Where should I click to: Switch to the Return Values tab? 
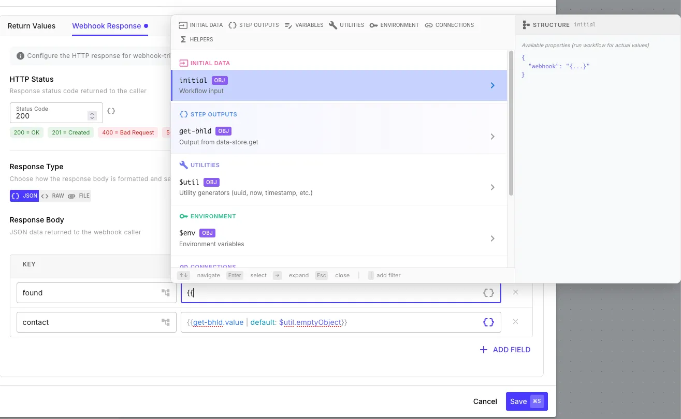pyautogui.click(x=31, y=25)
